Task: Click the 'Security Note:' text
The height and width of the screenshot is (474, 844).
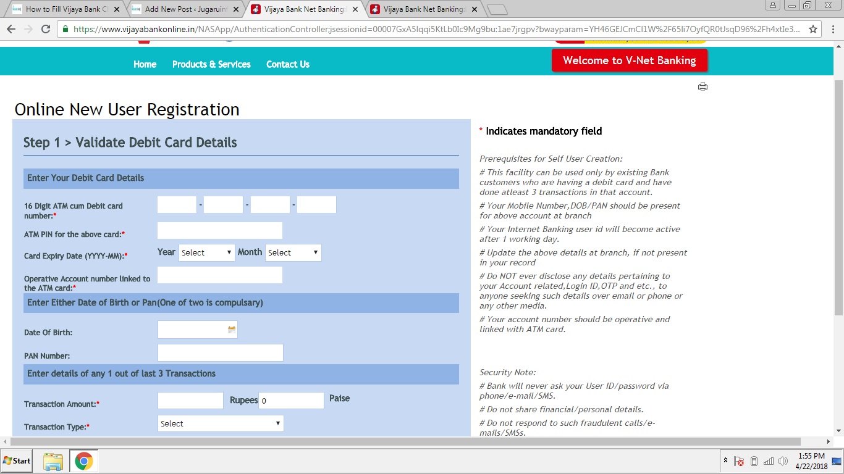Action: point(508,372)
